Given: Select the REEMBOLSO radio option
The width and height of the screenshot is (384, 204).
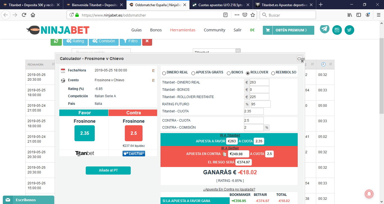Looking at the screenshot, I should coord(273,73).
